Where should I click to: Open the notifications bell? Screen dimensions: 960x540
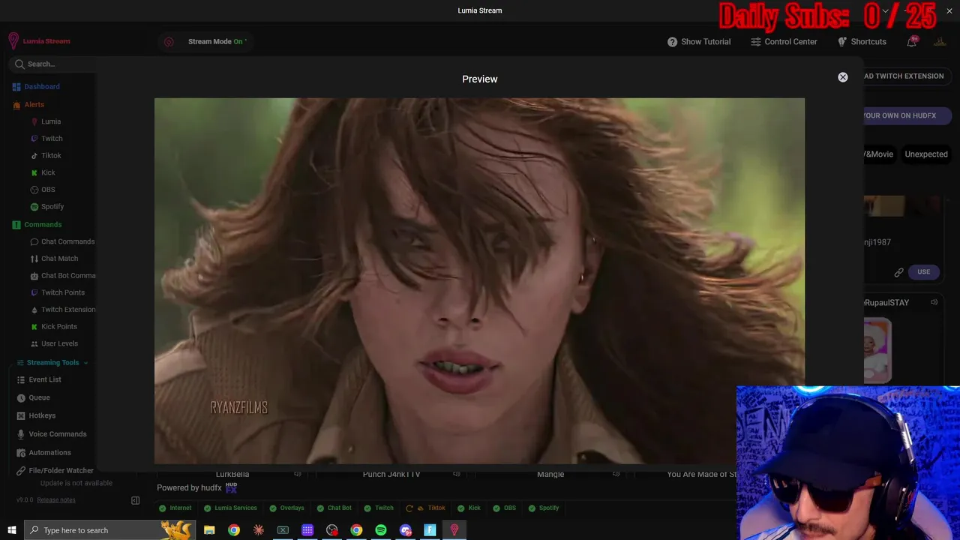coord(911,41)
